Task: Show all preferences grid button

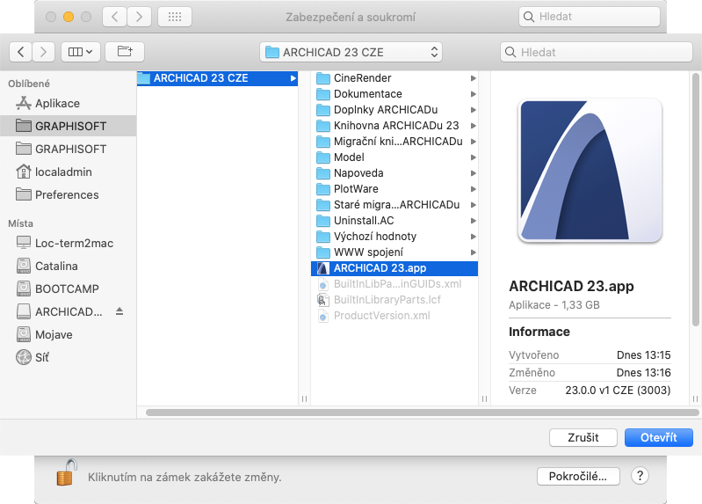Action: [x=175, y=17]
